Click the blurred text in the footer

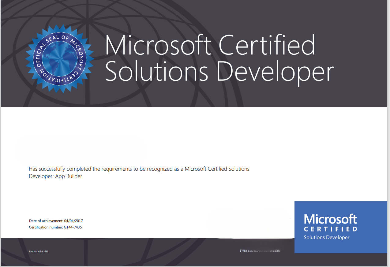pyautogui.click(x=260, y=251)
